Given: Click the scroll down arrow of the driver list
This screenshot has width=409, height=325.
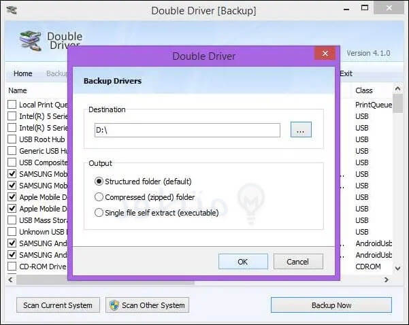Looking at the screenshot, I should click(x=397, y=268).
